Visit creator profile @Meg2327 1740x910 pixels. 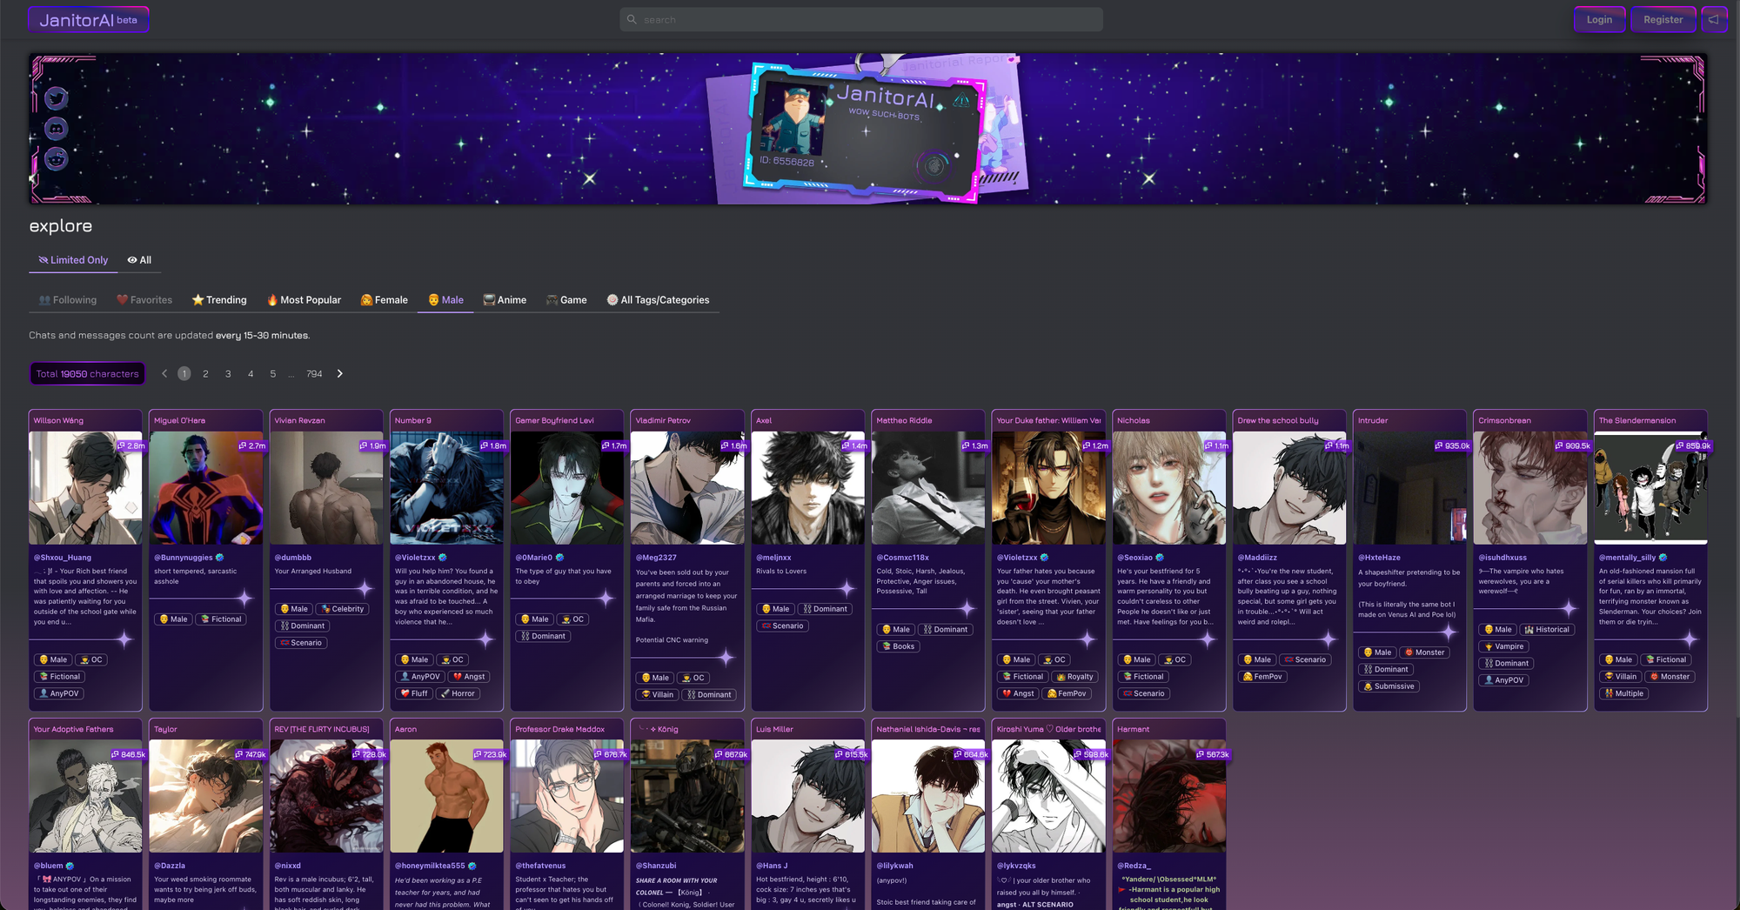(656, 558)
